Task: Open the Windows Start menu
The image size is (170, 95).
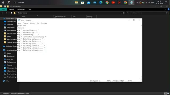Action: [x=3, y=2]
